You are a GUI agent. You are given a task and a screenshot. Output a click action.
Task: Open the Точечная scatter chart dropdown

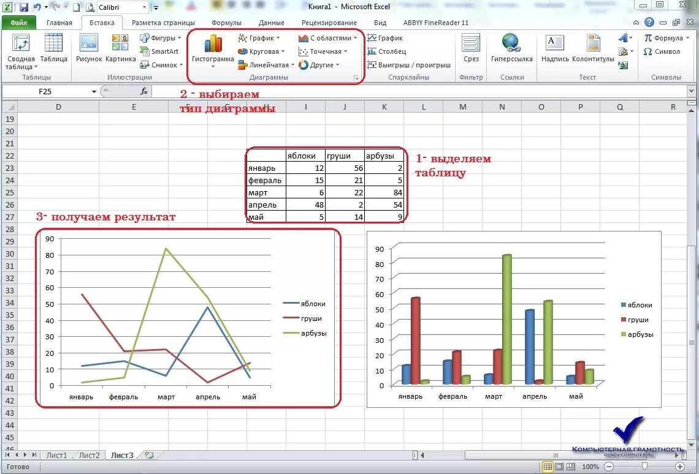pyautogui.click(x=345, y=51)
